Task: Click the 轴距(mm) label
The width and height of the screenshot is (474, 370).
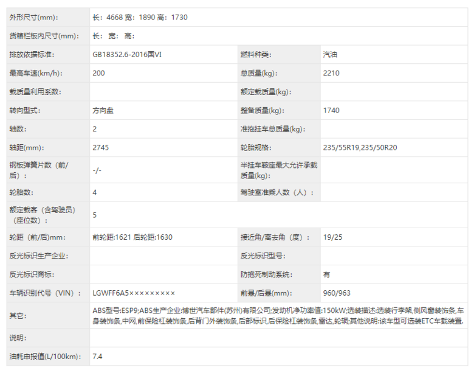Action: [x=27, y=147]
